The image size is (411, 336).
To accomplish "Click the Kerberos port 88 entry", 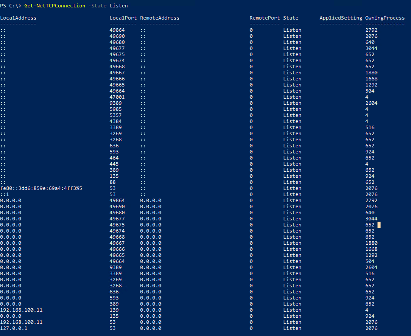I will click(x=113, y=182).
